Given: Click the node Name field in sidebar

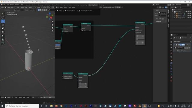Looking at the screenshot, I should (x=162, y=13).
